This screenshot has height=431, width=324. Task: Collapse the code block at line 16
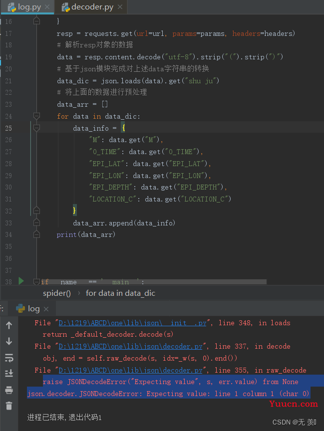click(36, 21)
